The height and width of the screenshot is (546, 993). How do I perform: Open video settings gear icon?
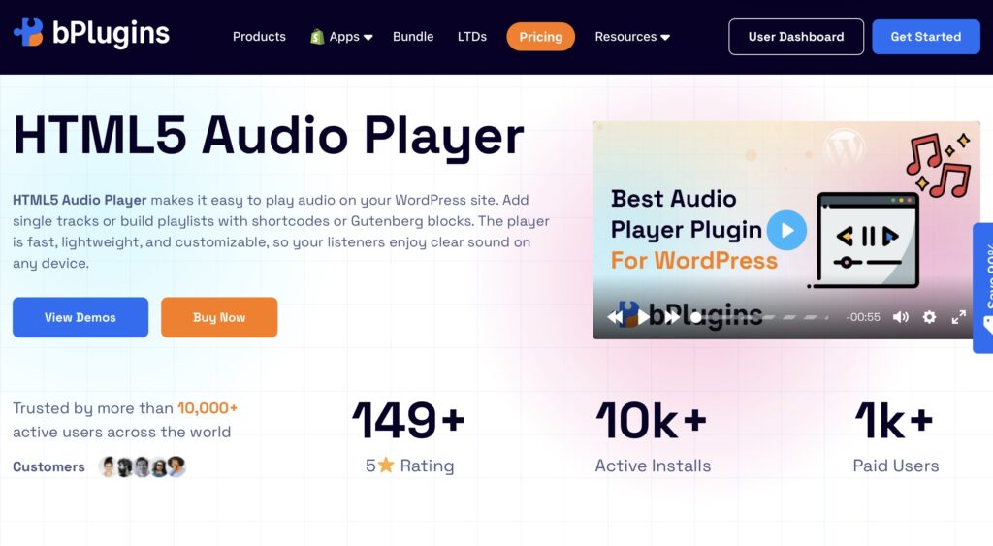tap(929, 317)
